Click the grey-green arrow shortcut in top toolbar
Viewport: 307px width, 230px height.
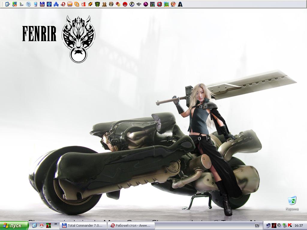[22, 4]
